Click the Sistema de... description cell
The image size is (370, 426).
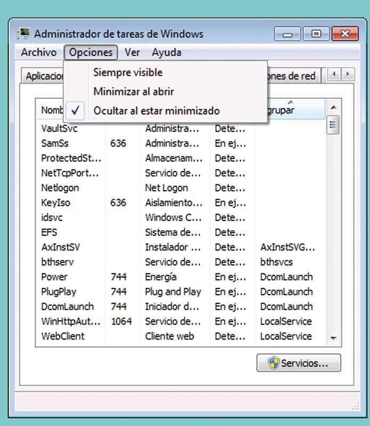tap(173, 232)
